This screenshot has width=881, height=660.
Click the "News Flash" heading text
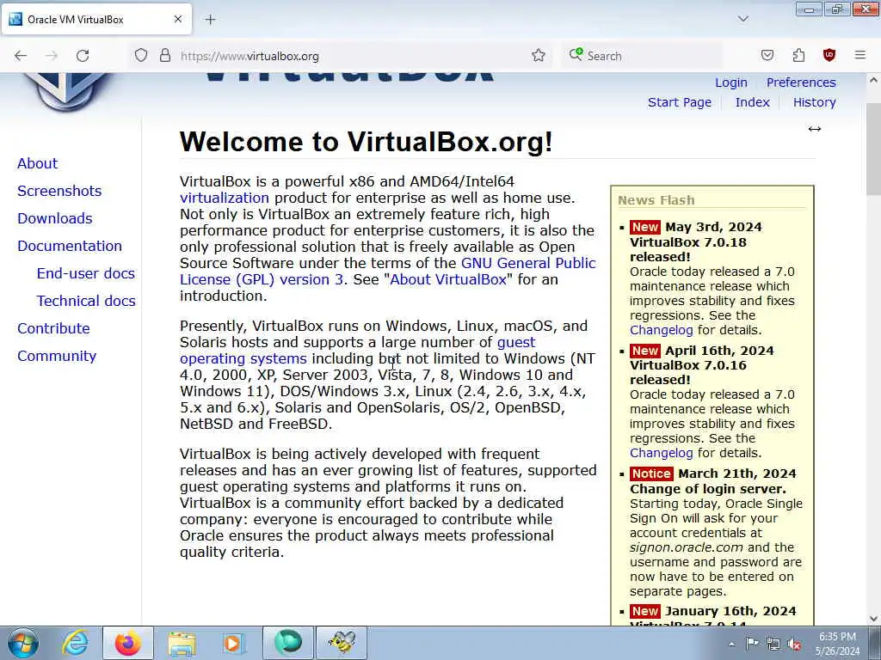click(x=656, y=200)
